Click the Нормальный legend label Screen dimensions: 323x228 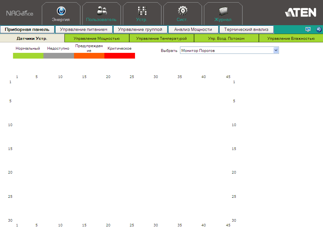28,48
